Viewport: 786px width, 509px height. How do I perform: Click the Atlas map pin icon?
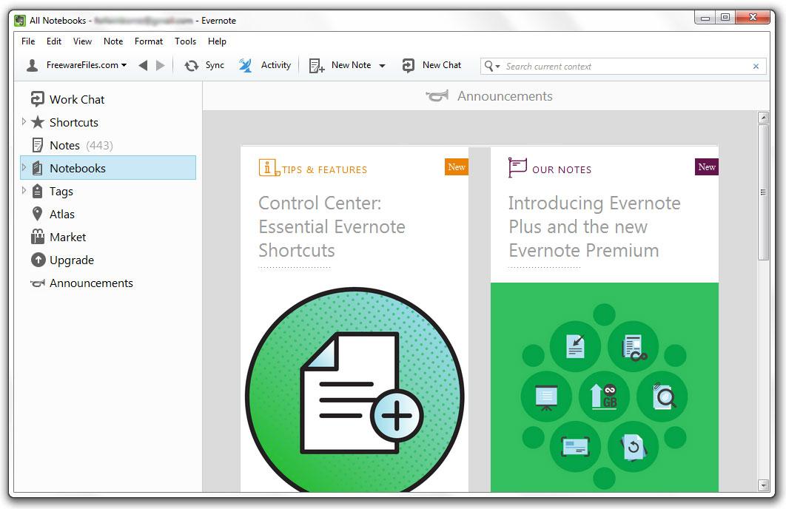pos(37,214)
